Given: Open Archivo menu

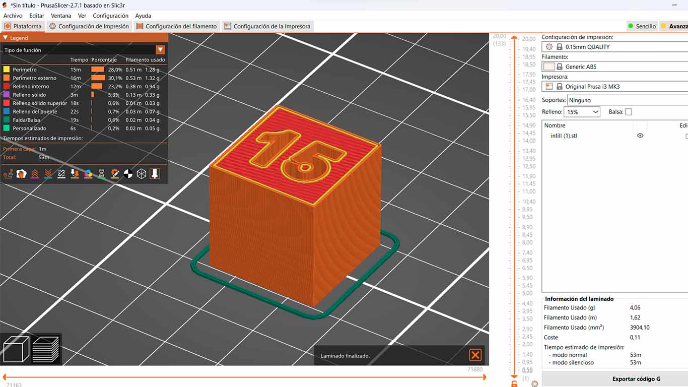Looking at the screenshot, I should [x=13, y=16].
